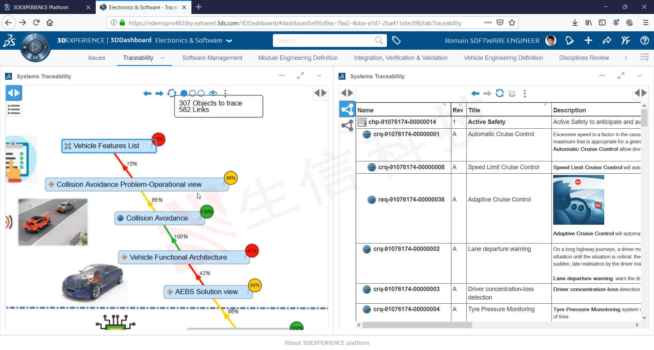Open the tab list menu icon
The image size is (654, 350).
click(x=644, y=58)
